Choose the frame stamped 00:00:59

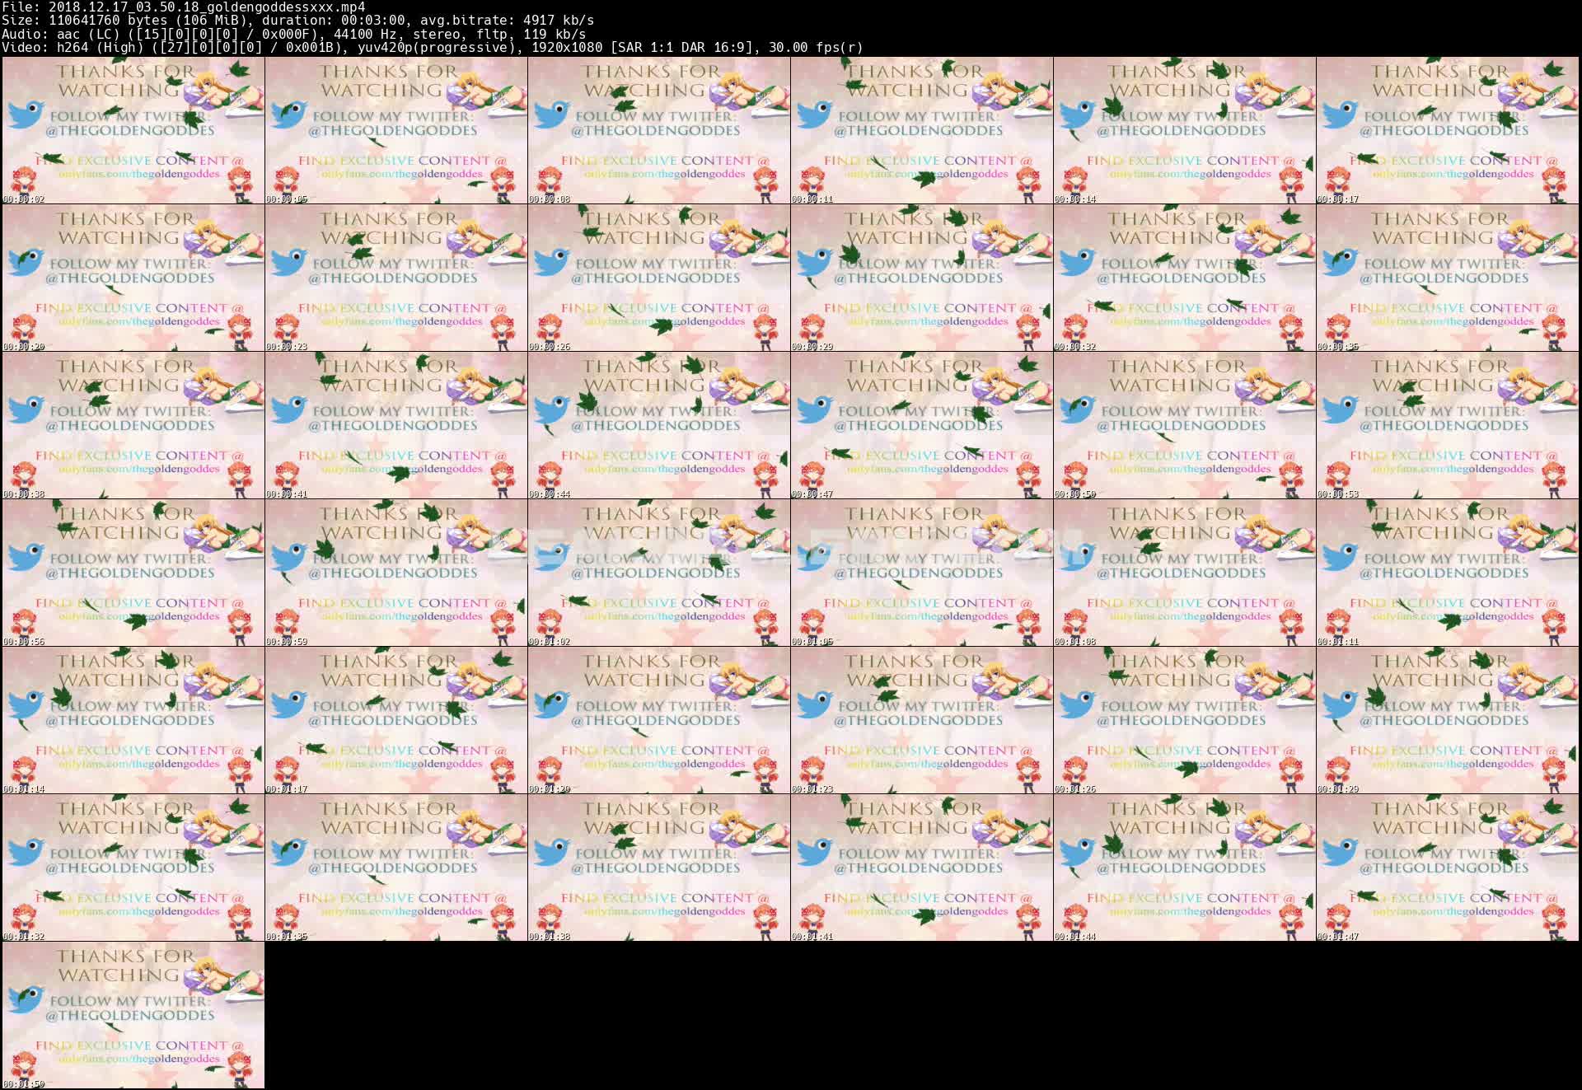(396, 573)
